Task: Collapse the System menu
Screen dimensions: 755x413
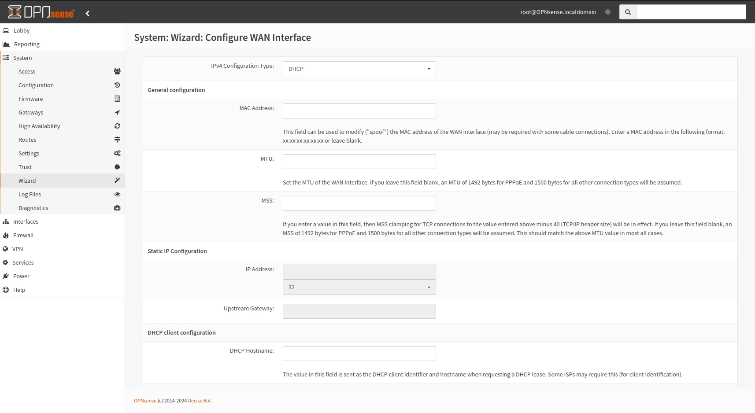Action: click(62, 58)
